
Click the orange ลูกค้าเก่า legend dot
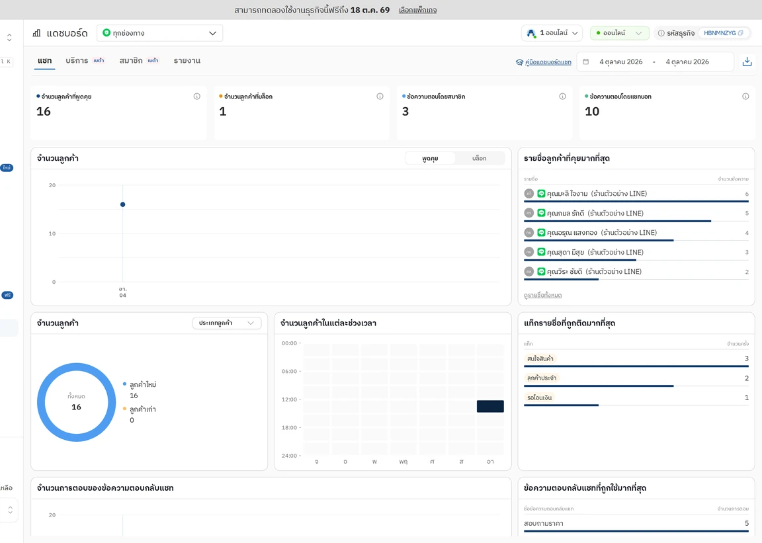click(x=125, y=409)
